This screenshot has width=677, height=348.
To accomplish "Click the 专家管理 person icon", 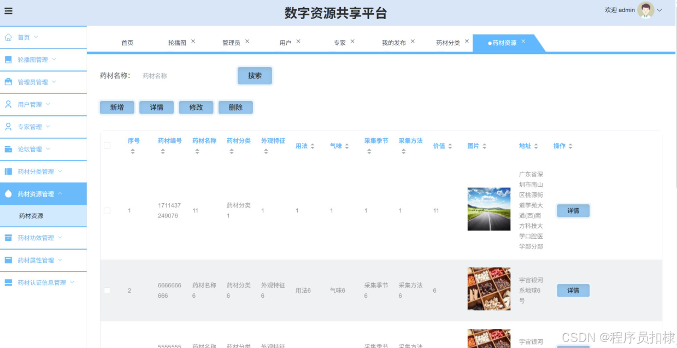I will pos(8,126).
